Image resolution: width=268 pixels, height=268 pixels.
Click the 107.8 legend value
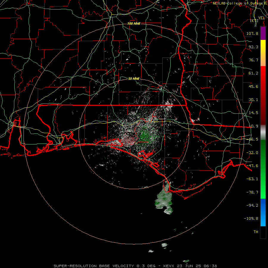252,33
